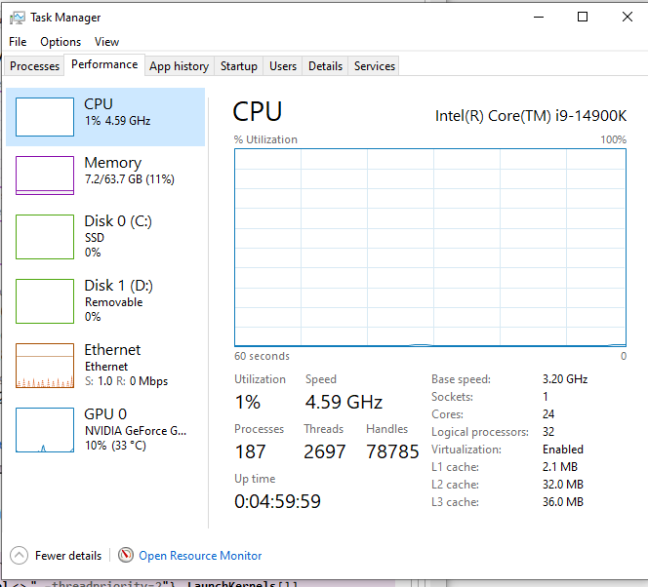The image size is (648, 587).
Task: Open the Users tab
Action: coord(283,66)
